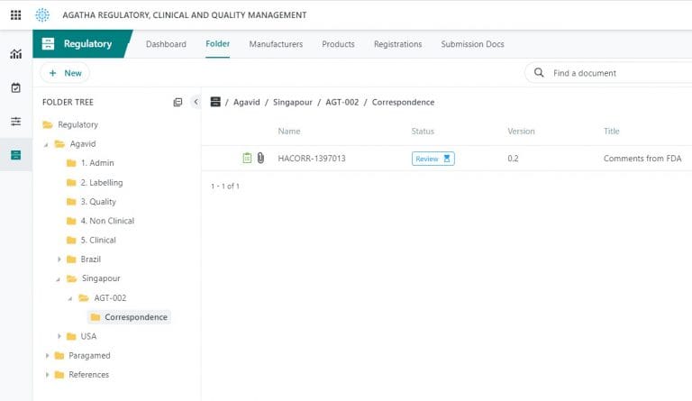
Task: Open the analytics chart sidebar icon
Action: pyautogui.click(x=15, y=54)
